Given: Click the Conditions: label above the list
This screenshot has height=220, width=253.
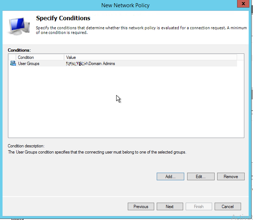Looking at the screenshot, I should (19, 50).
